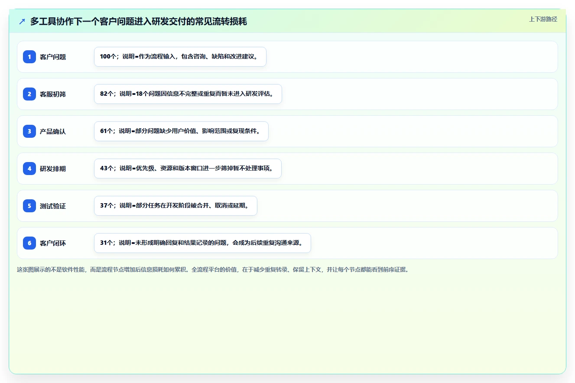575x383 pixels.
Task: Click the description box starting with 100个
Action: (180, 57)
